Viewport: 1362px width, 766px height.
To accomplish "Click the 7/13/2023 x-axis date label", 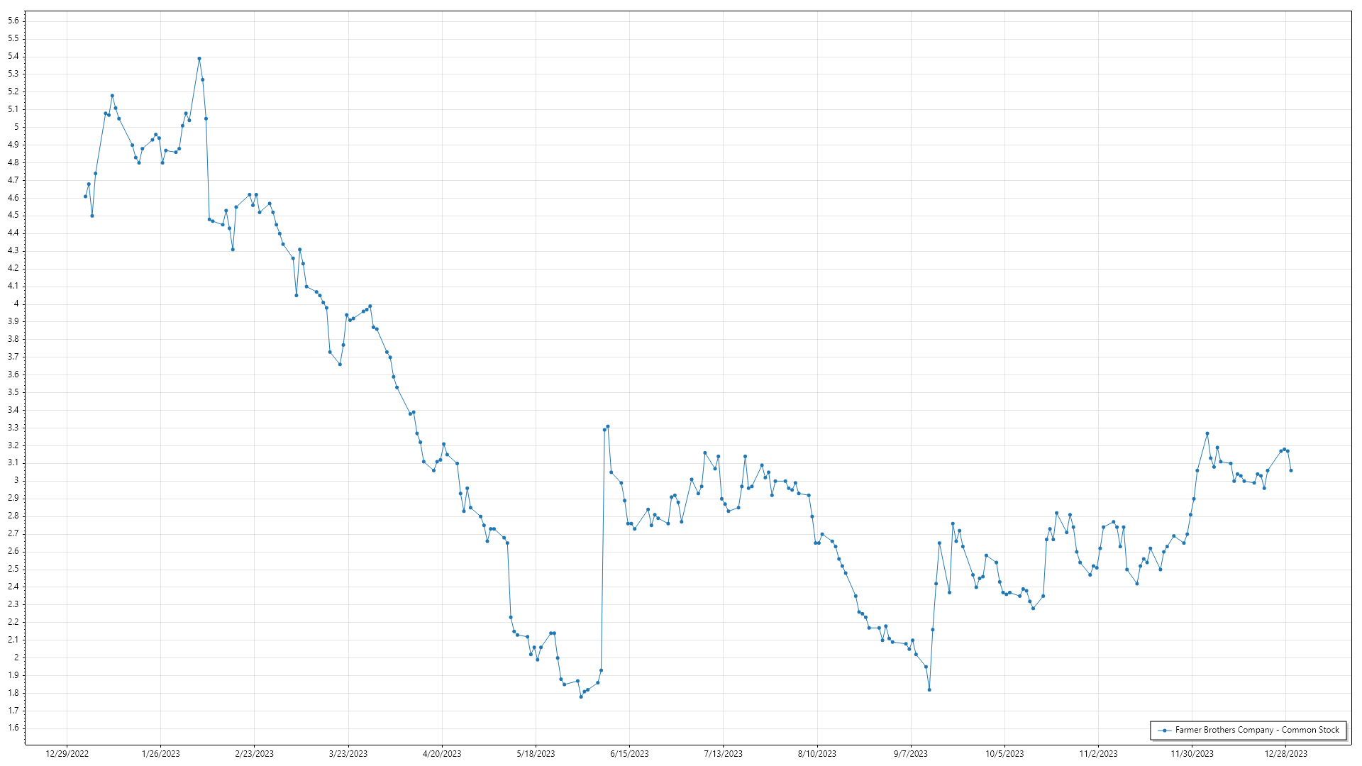I will click(x=724, y=754).
